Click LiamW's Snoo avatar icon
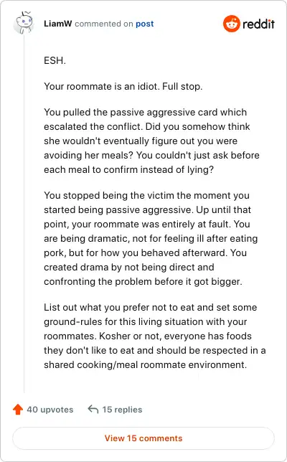The width and height of the screenshot is (287, 462). point(24,22)
